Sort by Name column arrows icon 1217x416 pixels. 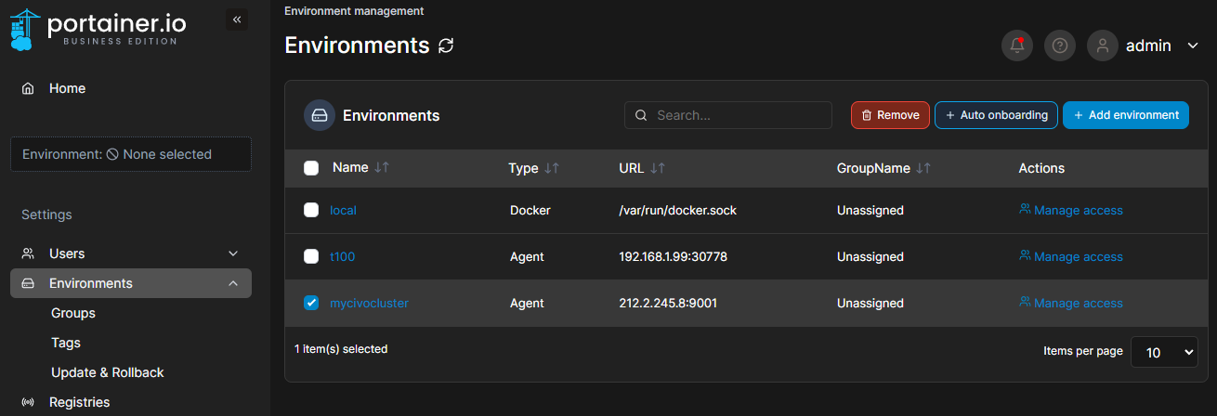[382, 168]
